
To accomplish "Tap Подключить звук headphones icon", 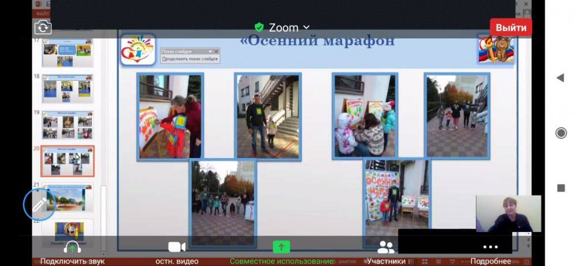I will click(72, 247).
